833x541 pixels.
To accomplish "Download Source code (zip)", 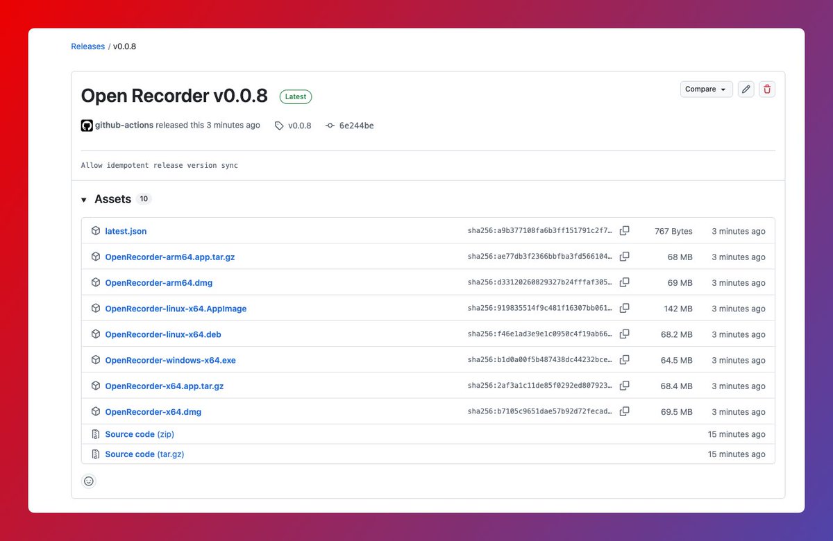I will tap(140, 434).
